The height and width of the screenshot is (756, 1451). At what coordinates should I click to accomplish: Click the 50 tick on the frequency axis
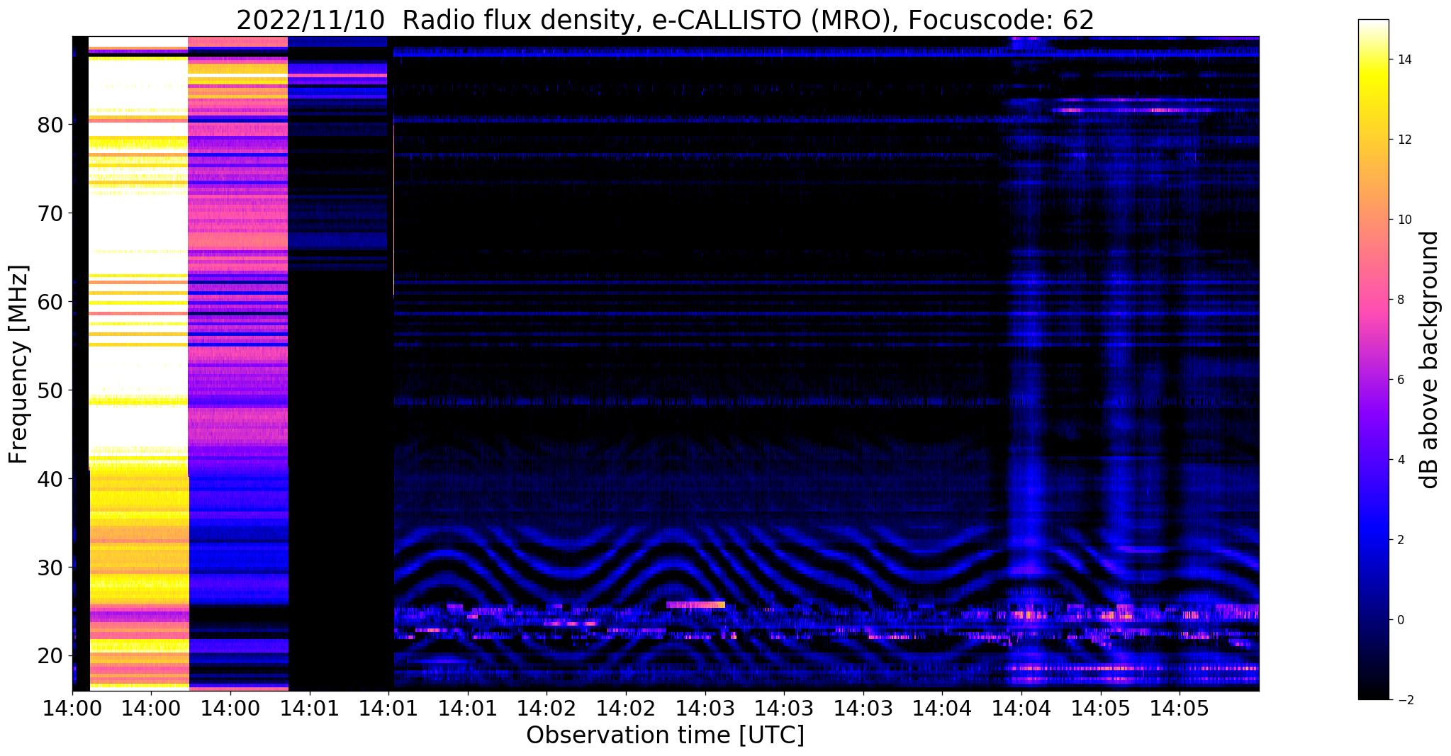click(x=51, y=390)
